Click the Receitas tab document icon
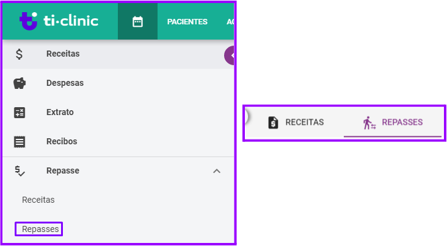Screen dimensions: 447x246 [274, 122]
